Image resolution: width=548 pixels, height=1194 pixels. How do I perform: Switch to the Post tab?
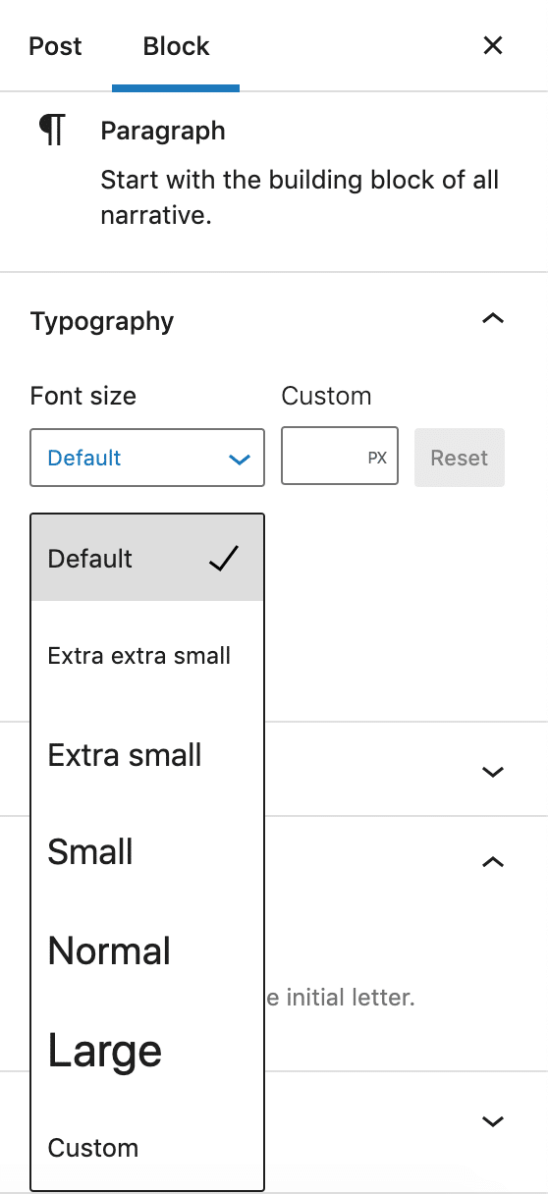tap(56, 46)
